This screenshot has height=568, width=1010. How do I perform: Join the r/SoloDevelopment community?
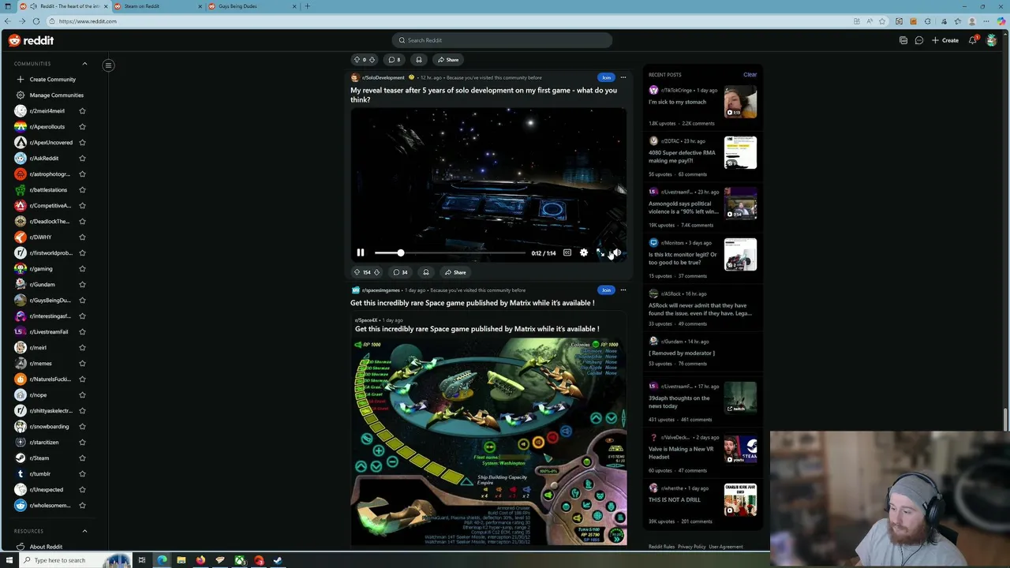[606, 77]
